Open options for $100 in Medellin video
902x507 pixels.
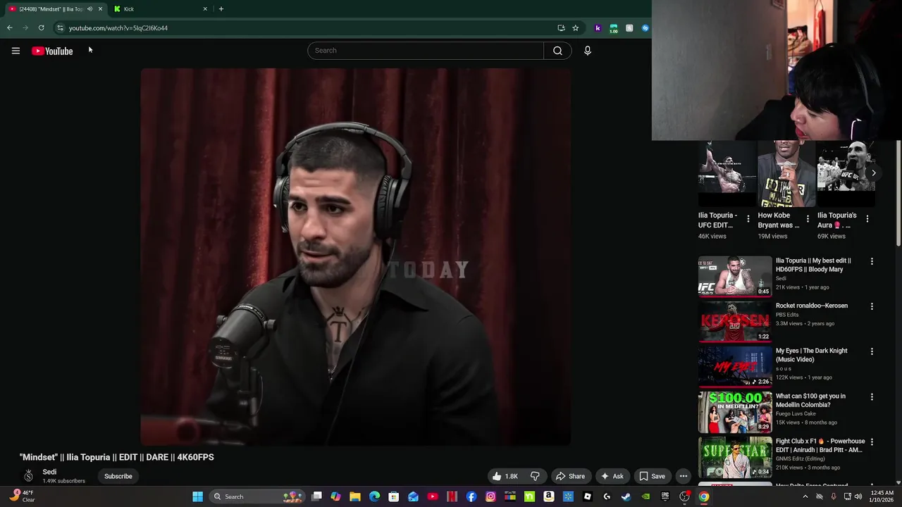click(x=872, y=396)
